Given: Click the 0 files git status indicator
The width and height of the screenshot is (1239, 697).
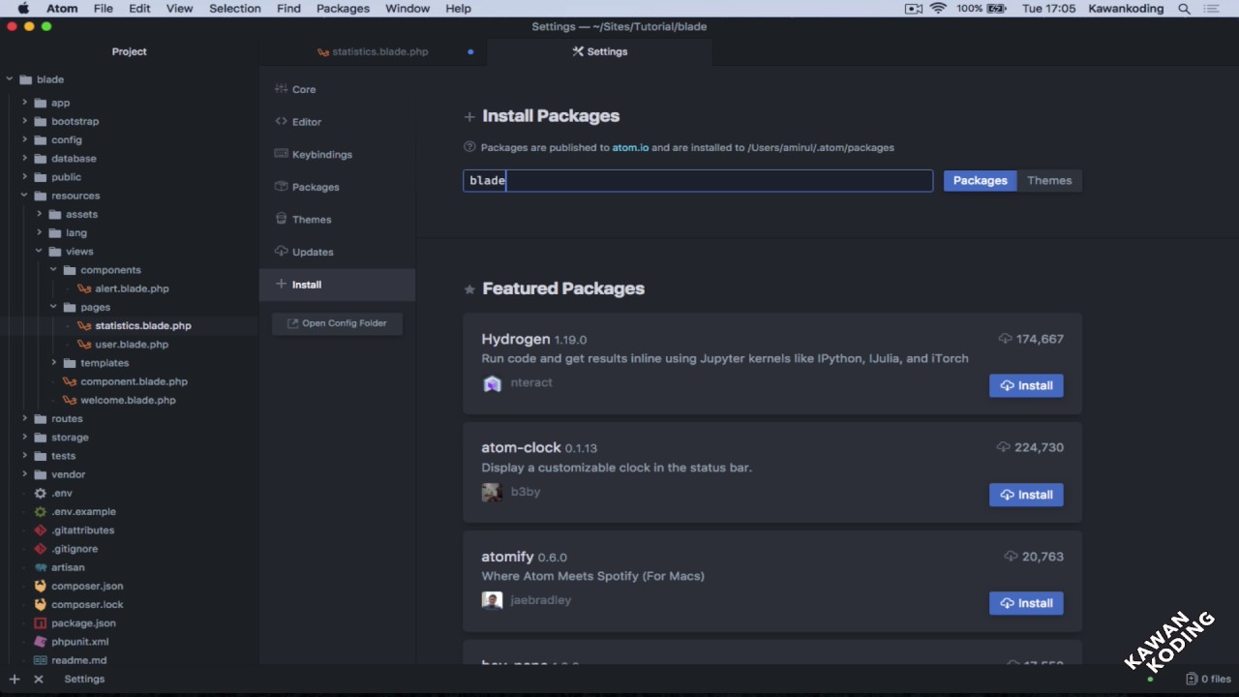Looking at the screenshot, I should tap(1209, 680).
